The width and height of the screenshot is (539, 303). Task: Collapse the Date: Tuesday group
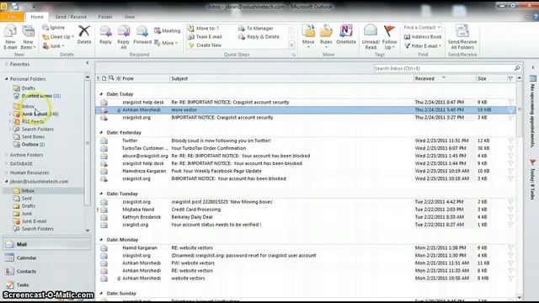101,194
